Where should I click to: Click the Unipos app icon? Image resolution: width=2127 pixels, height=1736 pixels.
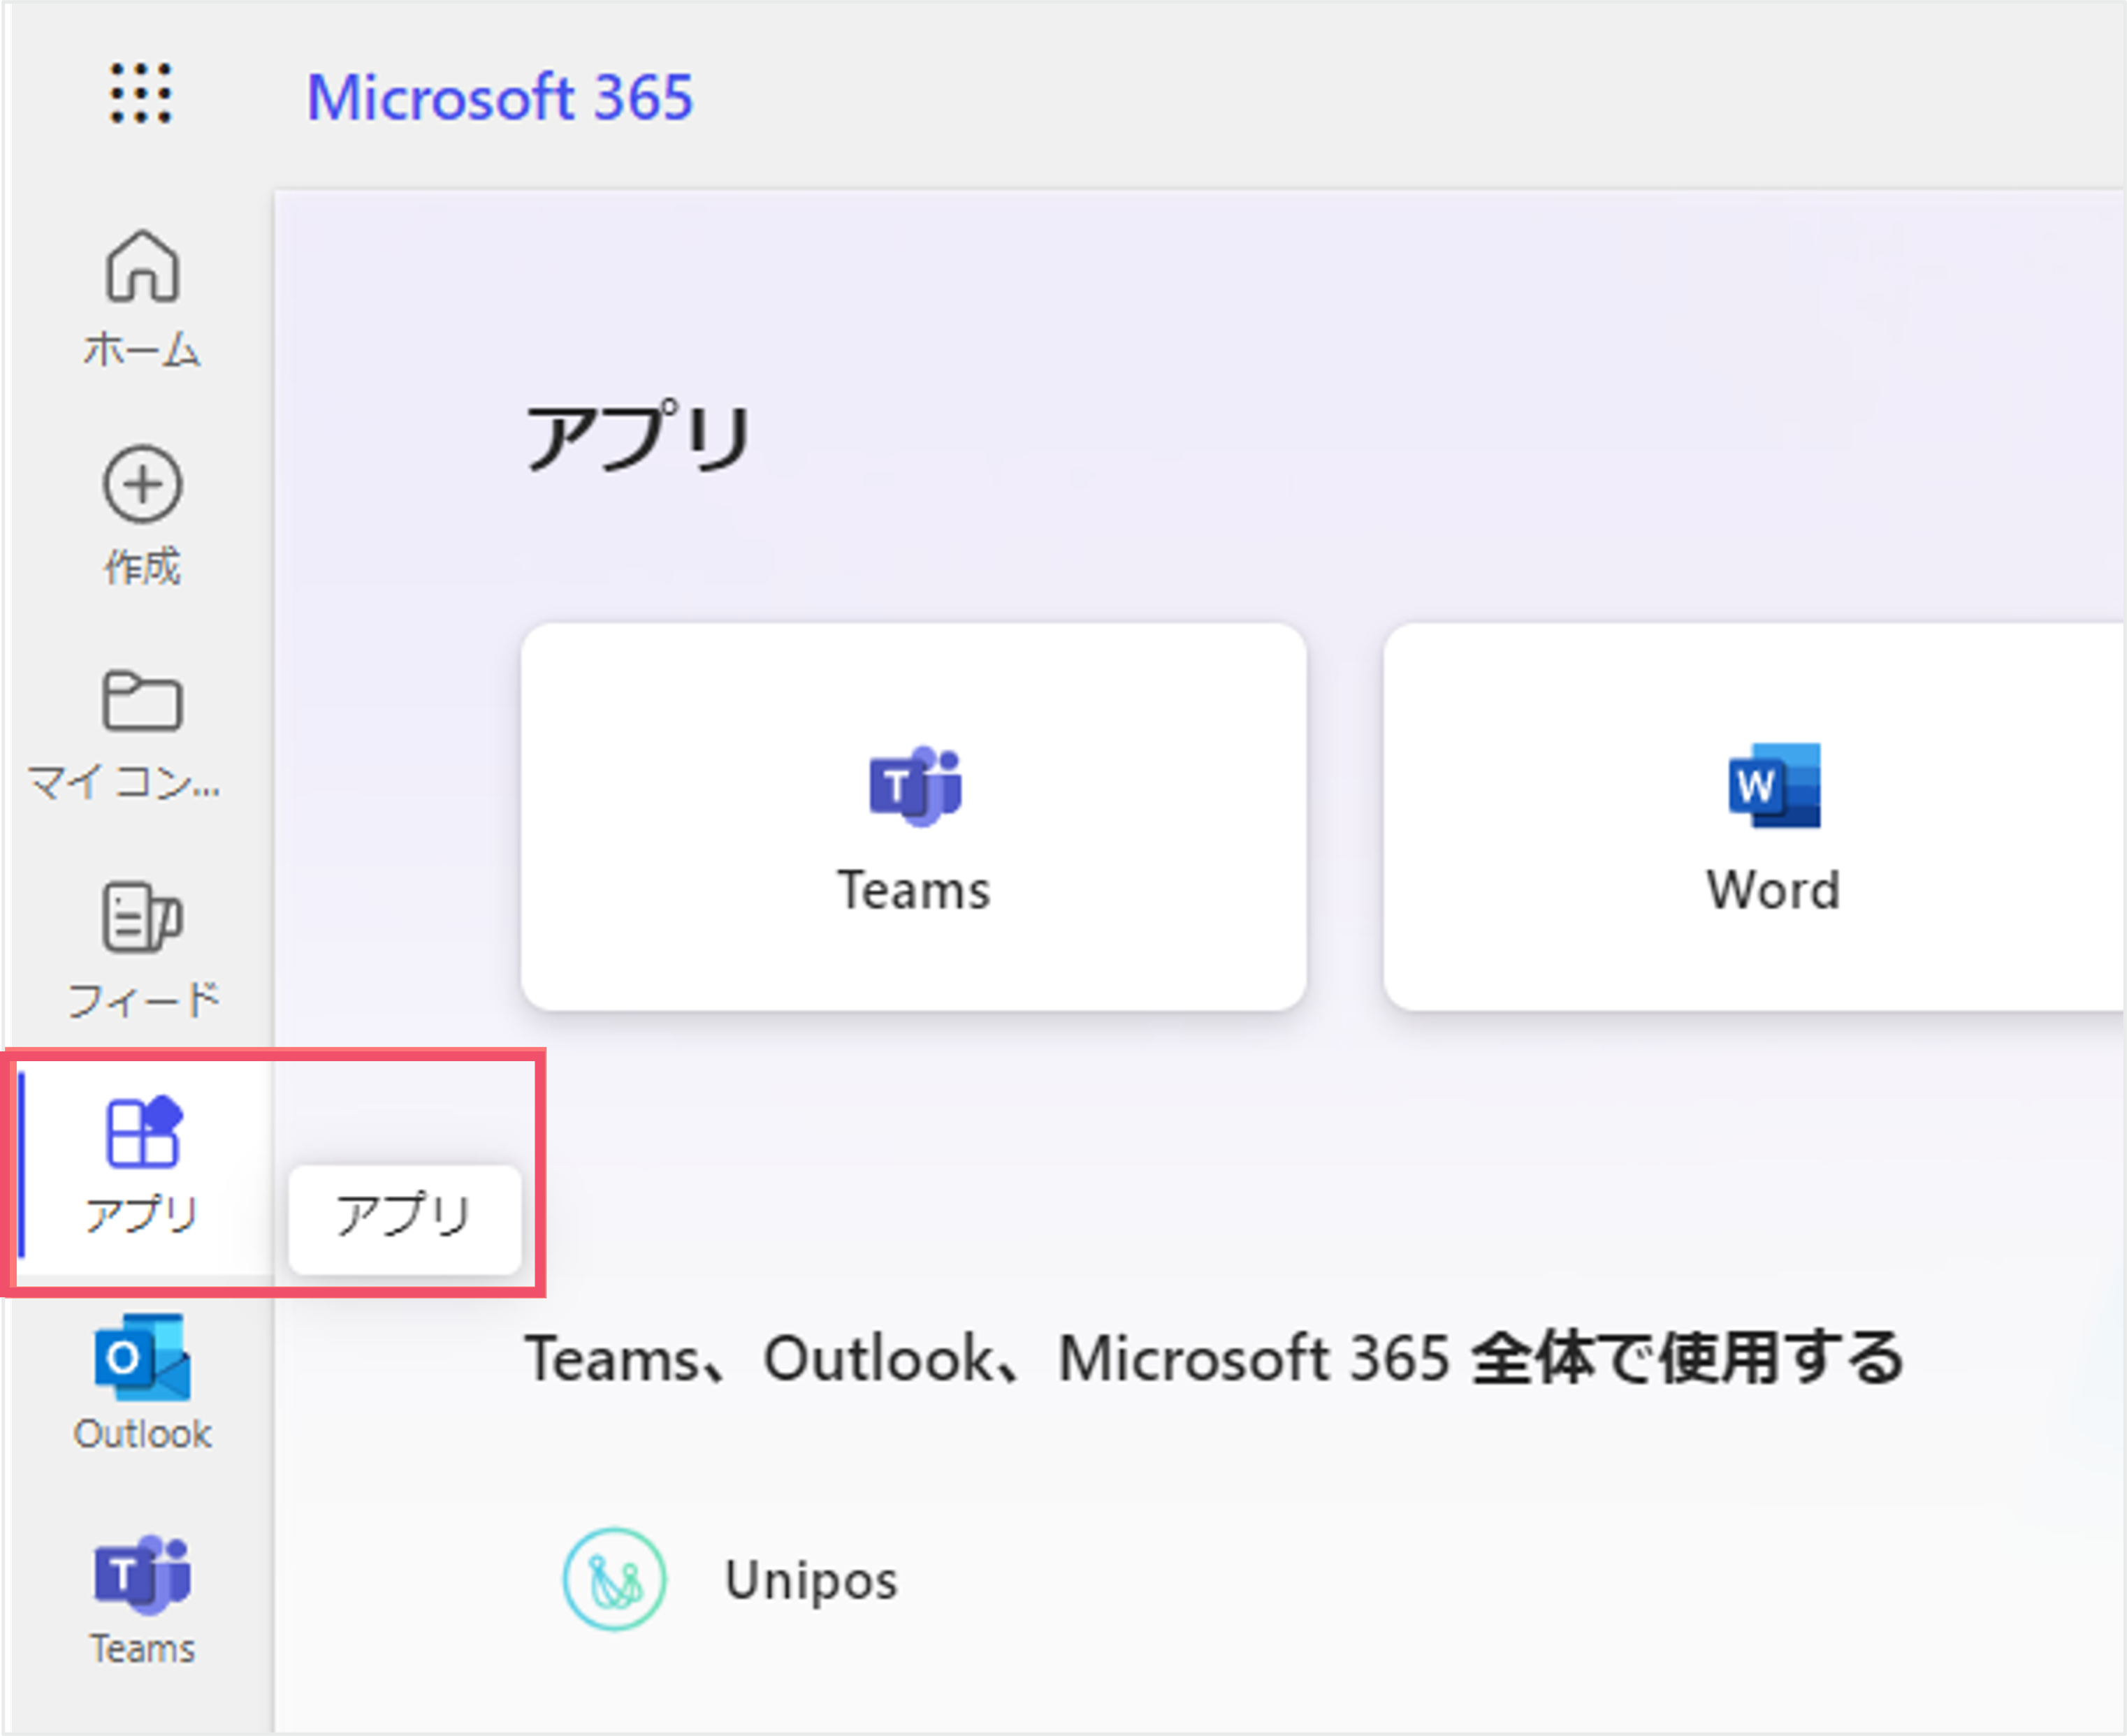point(614,1580)
